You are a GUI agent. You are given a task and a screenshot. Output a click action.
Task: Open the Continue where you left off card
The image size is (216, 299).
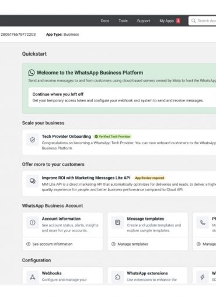click(x=122, y=97)
